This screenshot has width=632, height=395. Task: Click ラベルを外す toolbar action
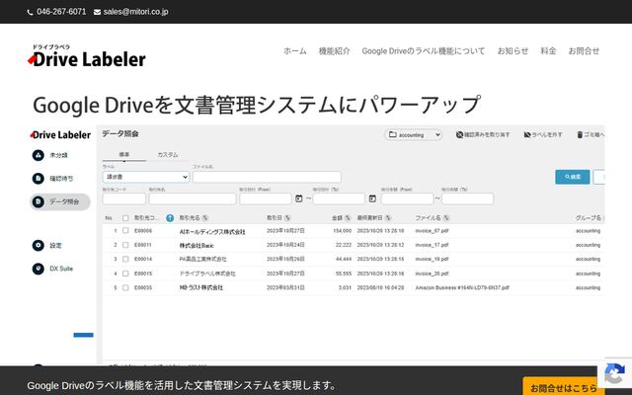543,134
